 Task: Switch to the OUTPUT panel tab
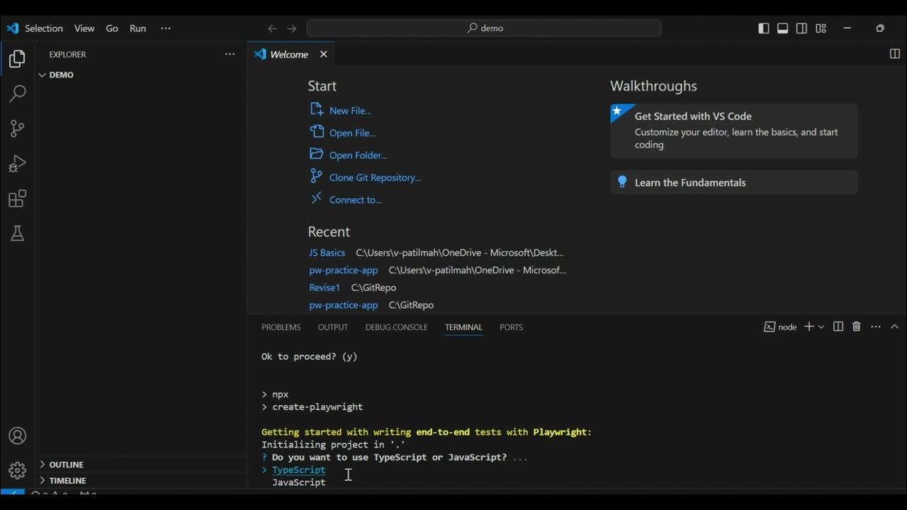pos(332,327)
